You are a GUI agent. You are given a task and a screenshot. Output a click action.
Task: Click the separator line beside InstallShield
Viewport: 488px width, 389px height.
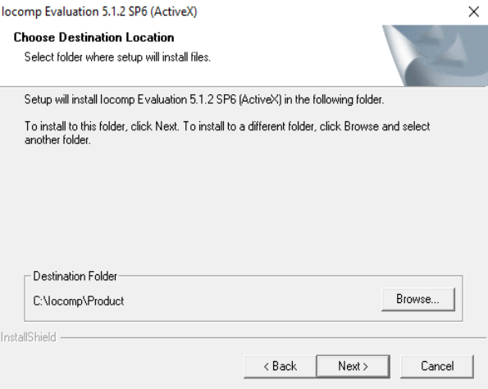click(x=273, y=337)
